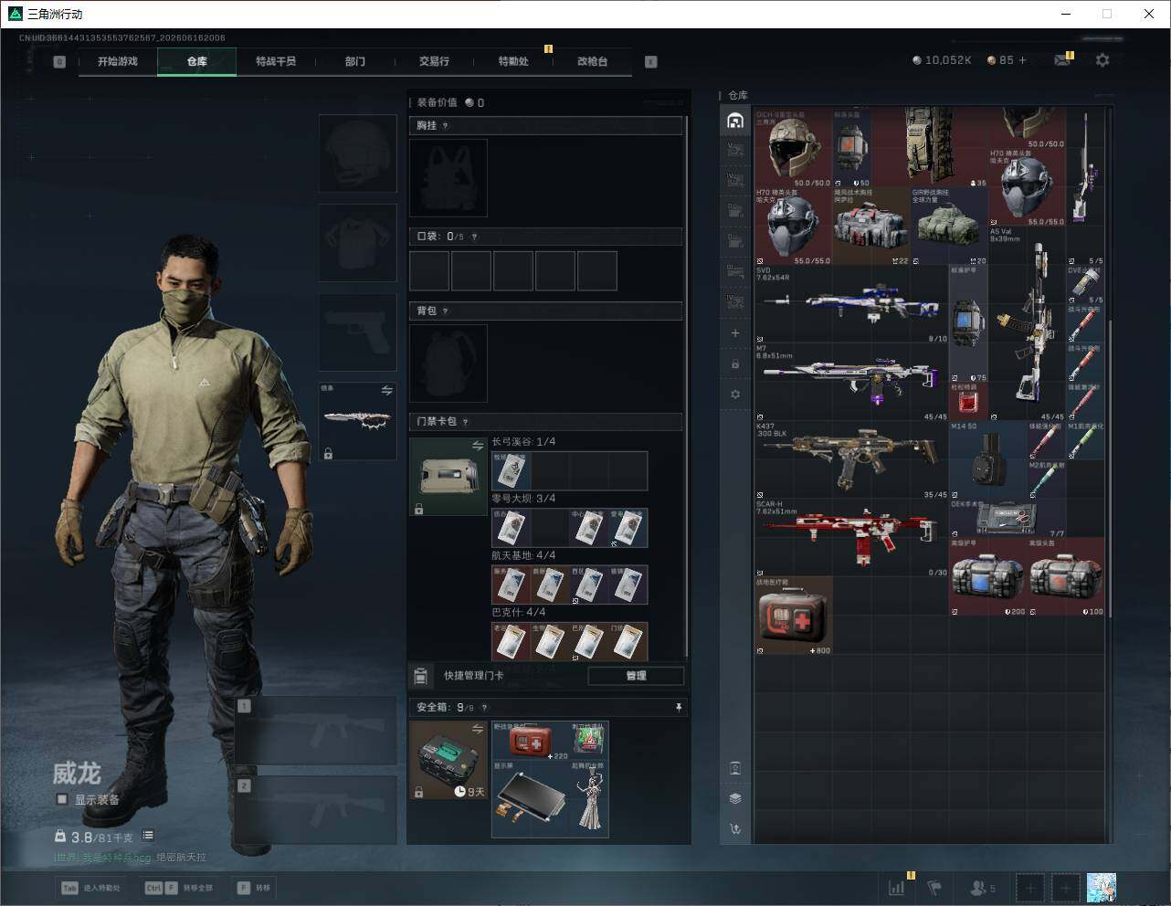
Task: Select the empty 背包 backpack slot
Action: coord(448,363)
